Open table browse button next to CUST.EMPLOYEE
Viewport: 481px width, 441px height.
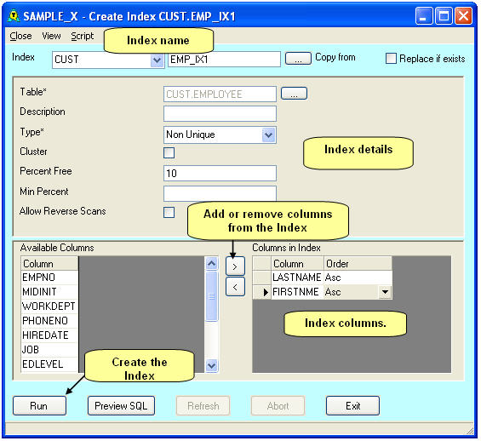[294, 94]
